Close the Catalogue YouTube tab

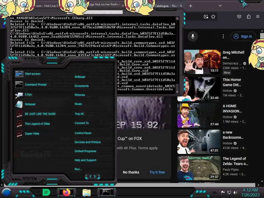(181, 6)
